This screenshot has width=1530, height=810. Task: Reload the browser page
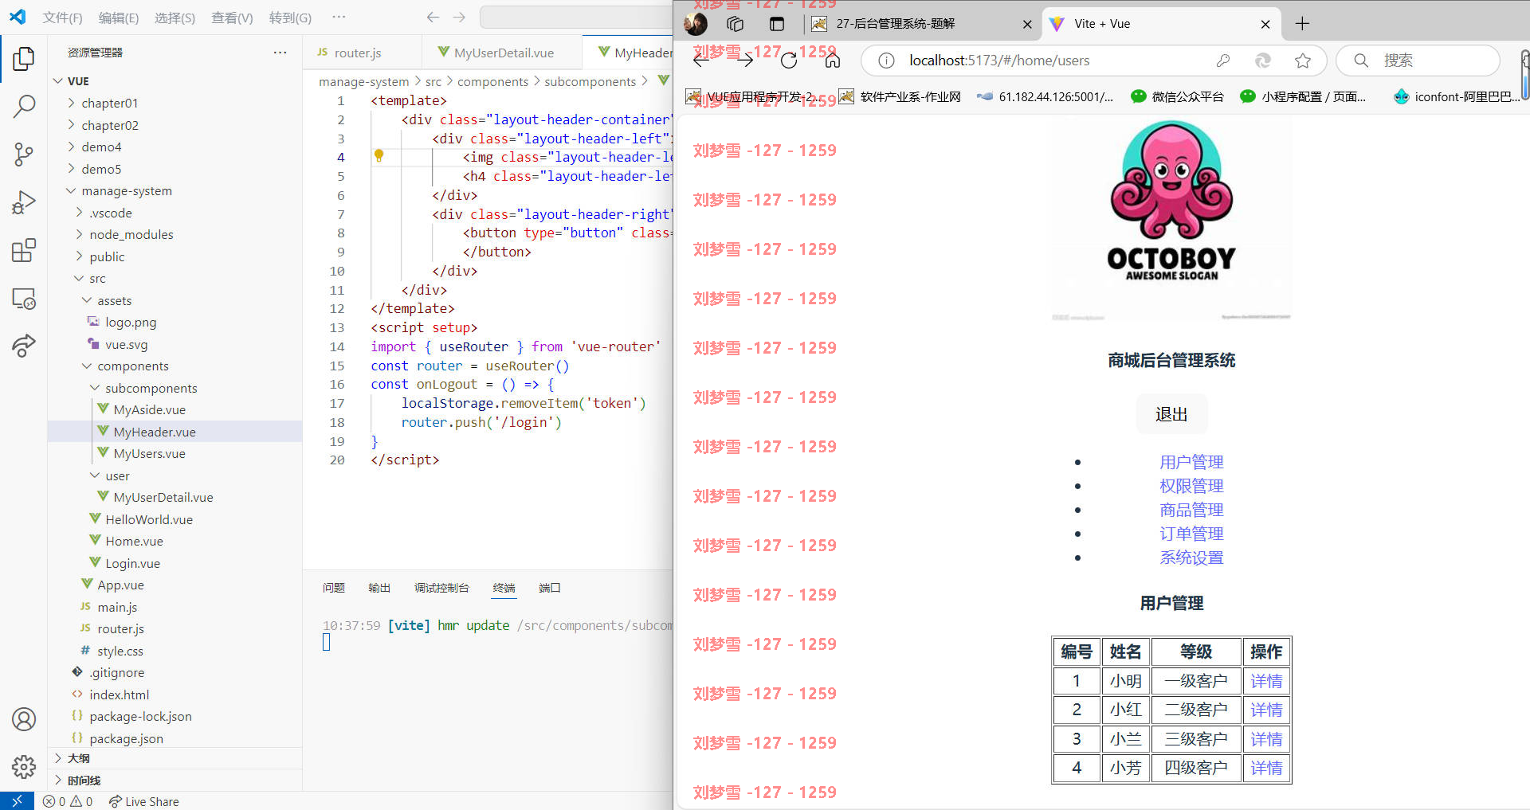tap(789, 61)
